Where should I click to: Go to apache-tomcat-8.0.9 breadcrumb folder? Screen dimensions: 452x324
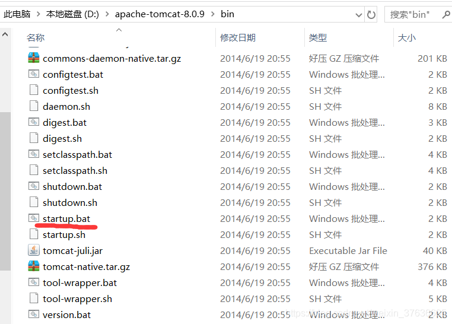pos(160,14)
